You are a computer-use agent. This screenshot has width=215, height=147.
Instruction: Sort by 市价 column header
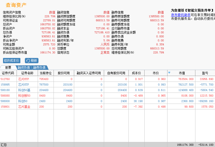point(156,73)
